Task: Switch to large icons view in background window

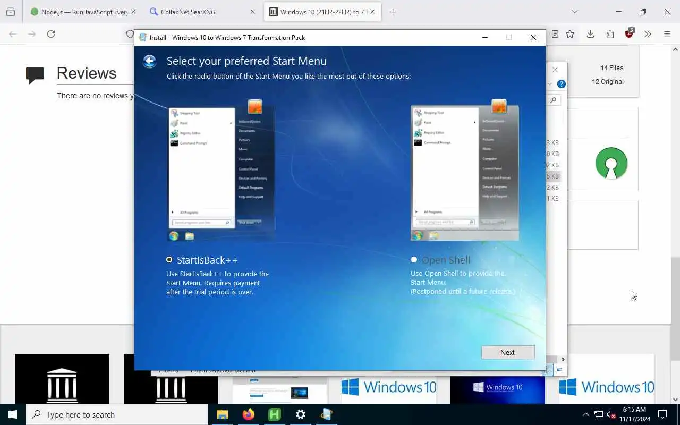Action: click(x=559, y=370)
